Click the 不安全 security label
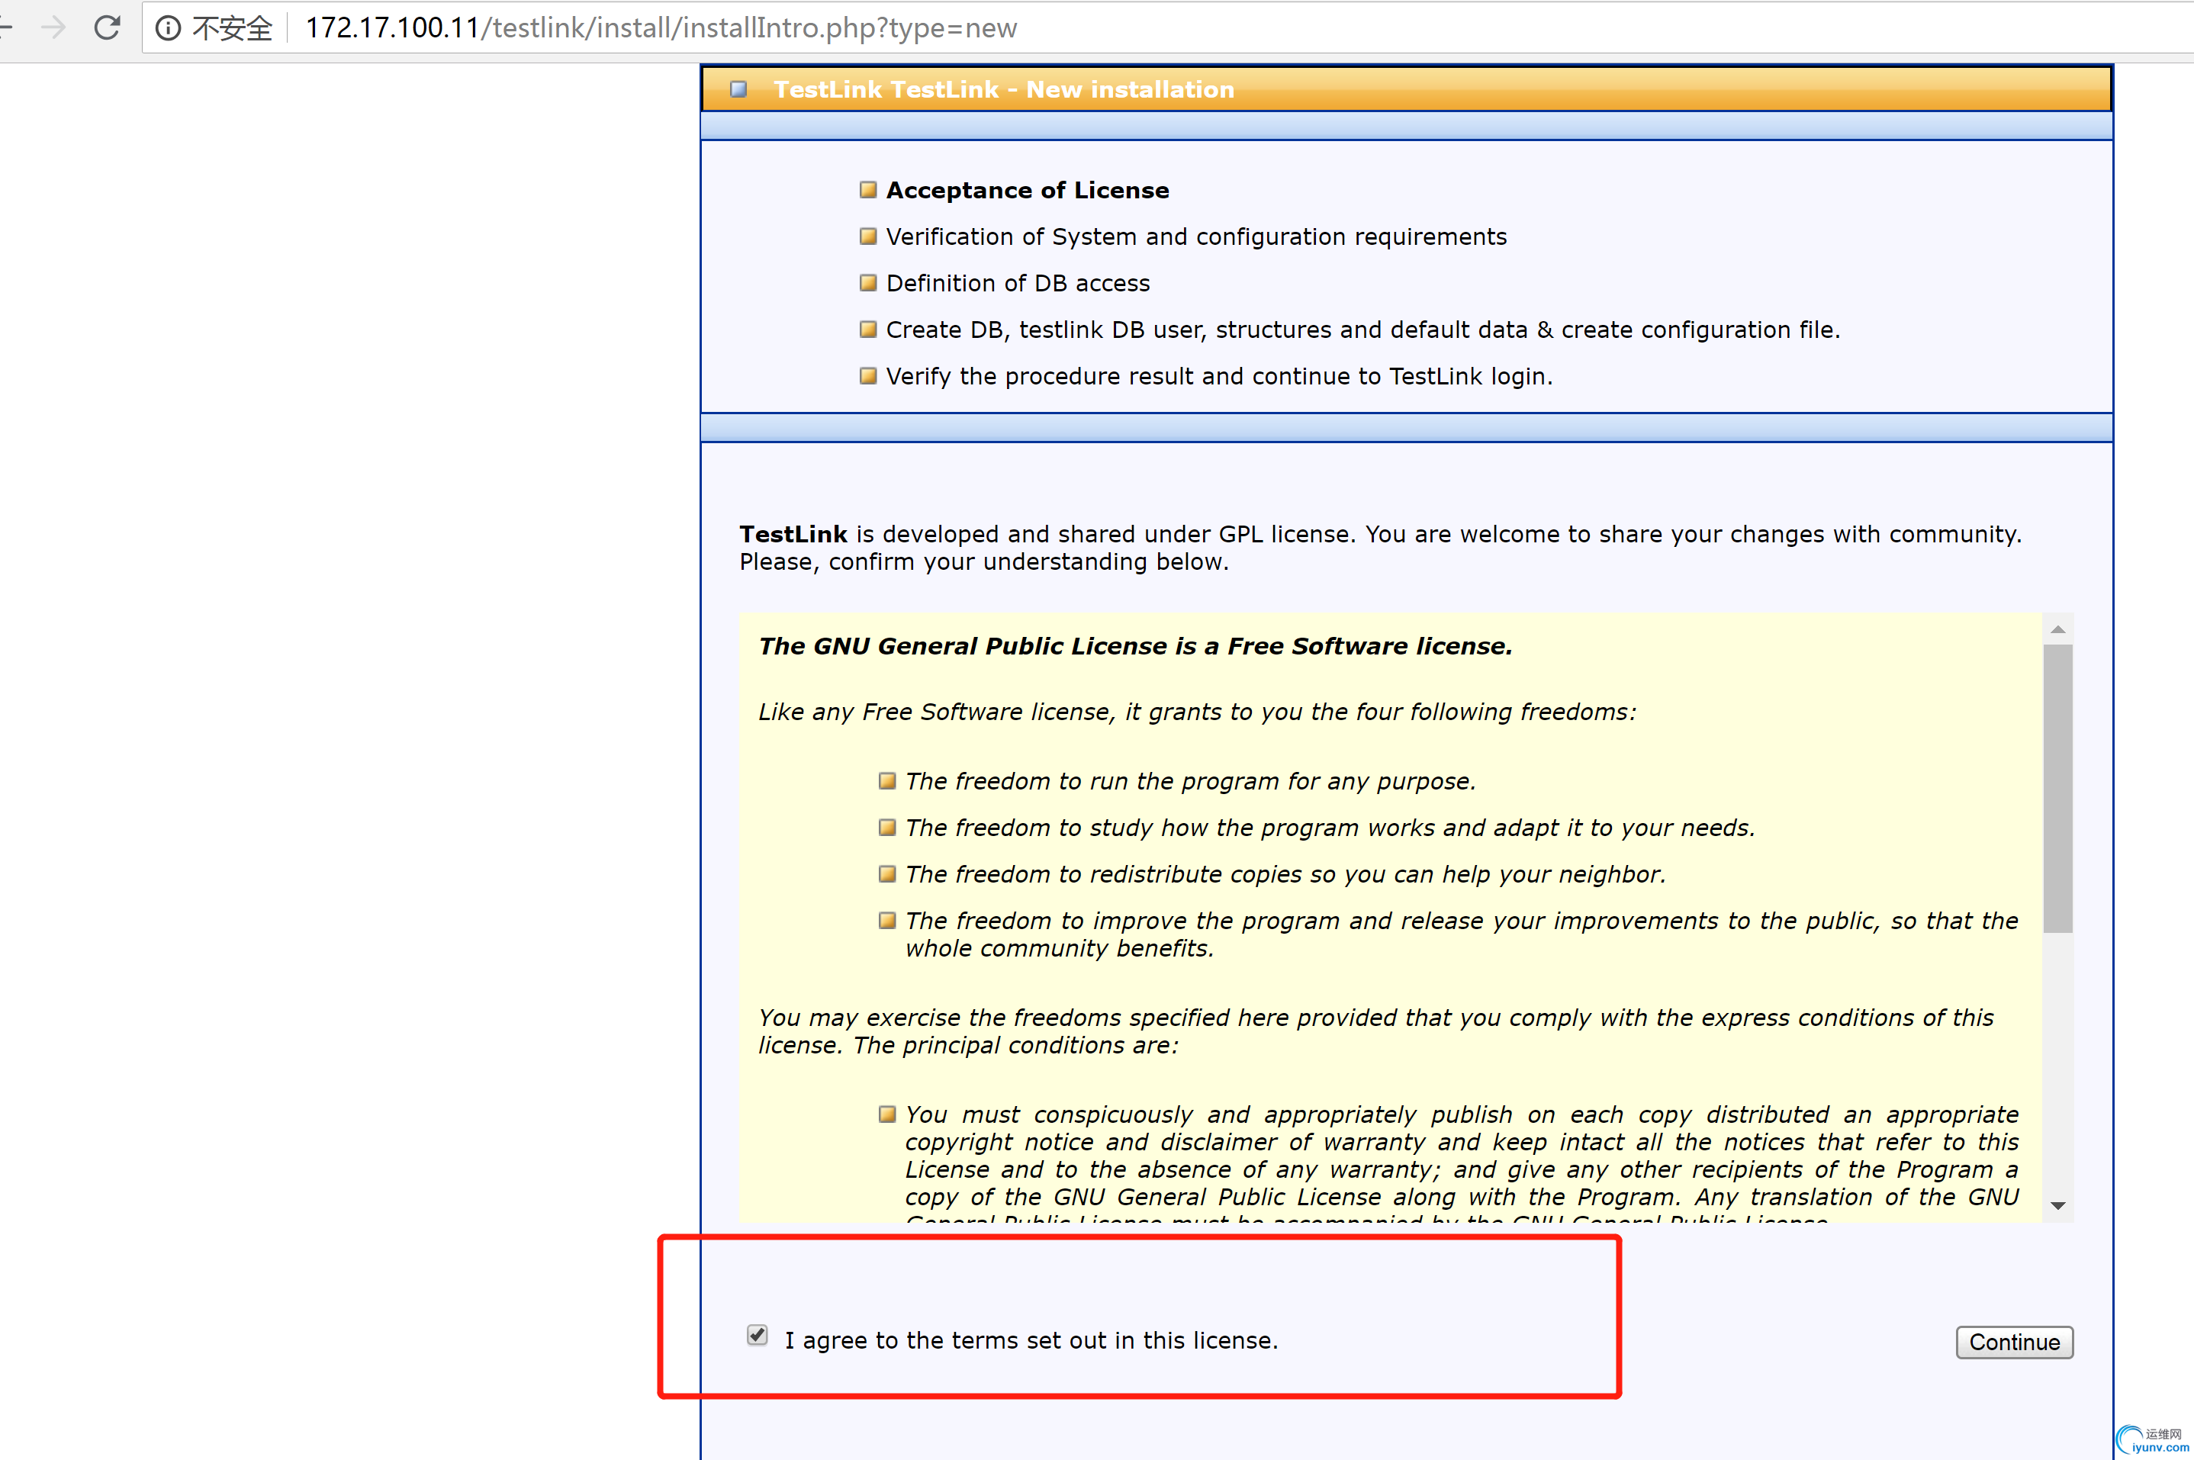Viewport: 2194px width, 1460px height. coord(233,28)
